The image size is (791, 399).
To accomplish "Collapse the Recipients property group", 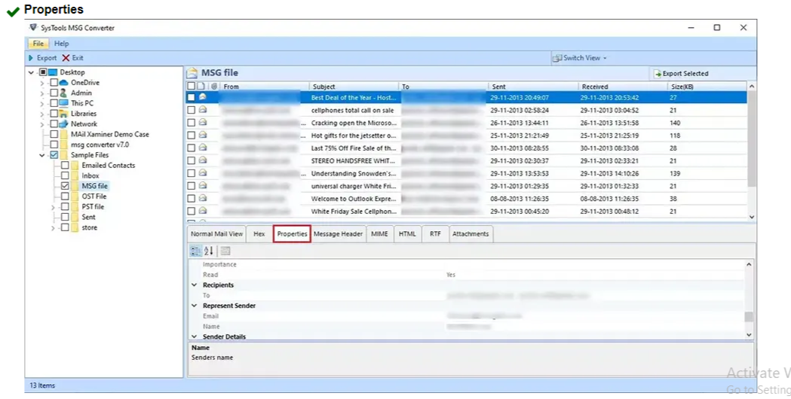I will pos(195,285).
